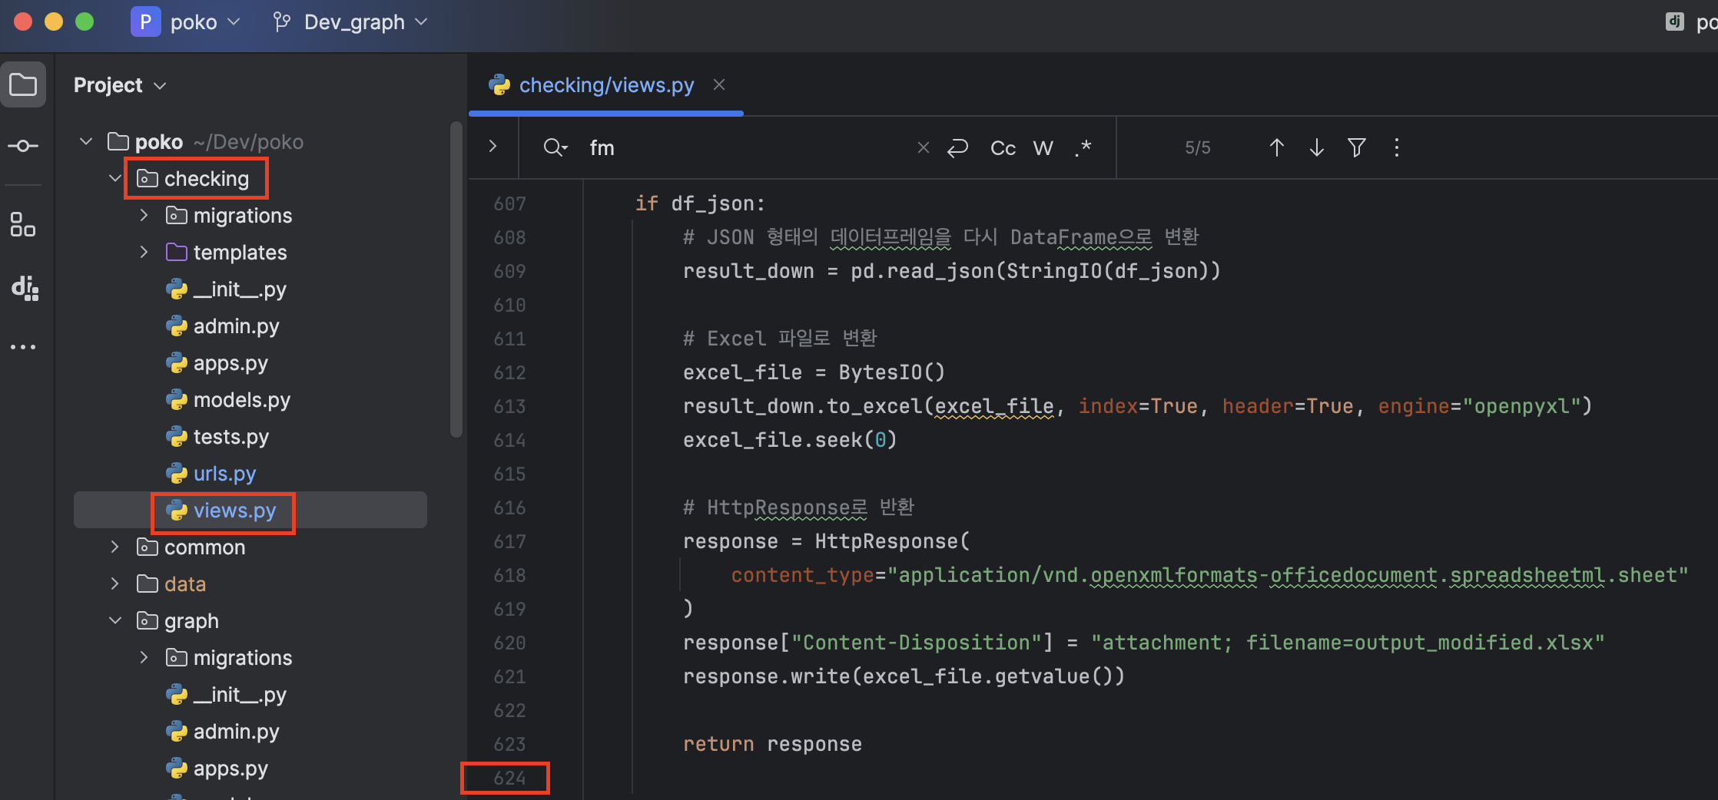Image resolution: width=1718 pixels, height=800 pixels.
Task: Collapse the graph folder
Action: pos(115,620)
